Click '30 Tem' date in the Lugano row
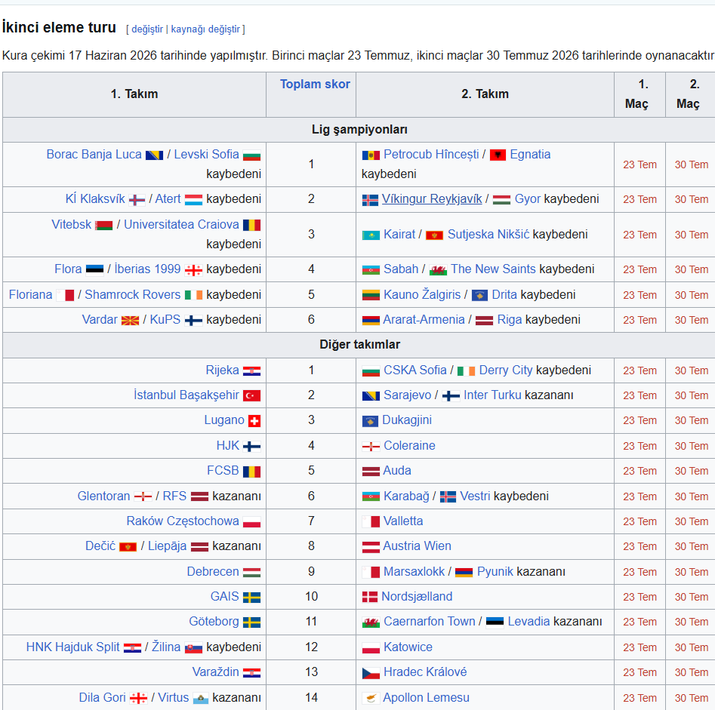The width and height of the screenshot is (715, 710). 692,420
